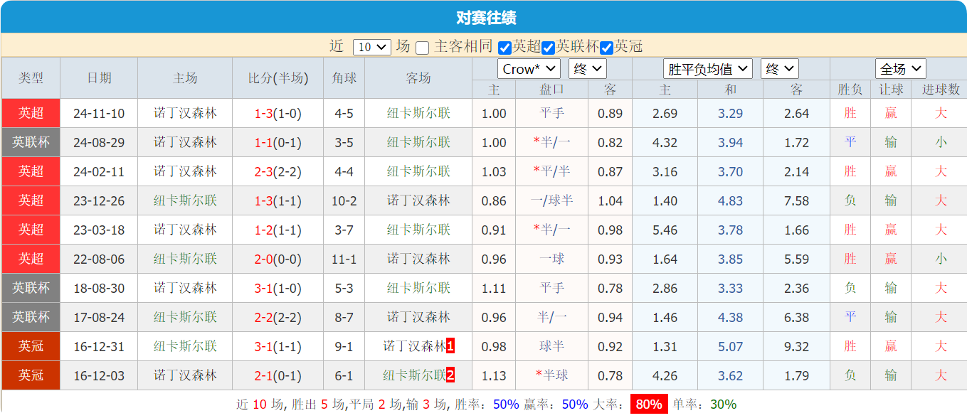Click 纽卡斯尔联 away team on 24-02-11 row
The image size is (967, 418).
(x=420, y=171)
